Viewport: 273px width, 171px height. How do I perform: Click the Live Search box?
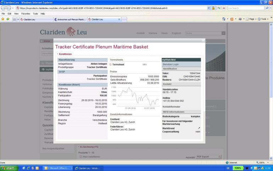tap(246, 8)
